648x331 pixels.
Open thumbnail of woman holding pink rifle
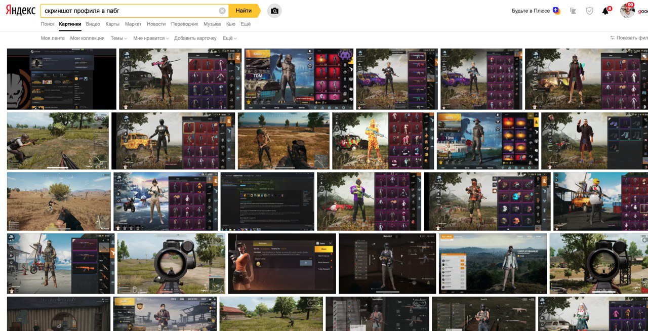click(x=180, y=79)
